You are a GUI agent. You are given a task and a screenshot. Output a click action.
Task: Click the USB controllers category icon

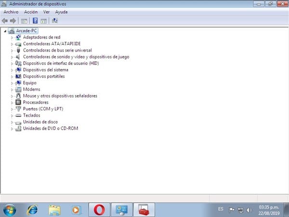18,50
